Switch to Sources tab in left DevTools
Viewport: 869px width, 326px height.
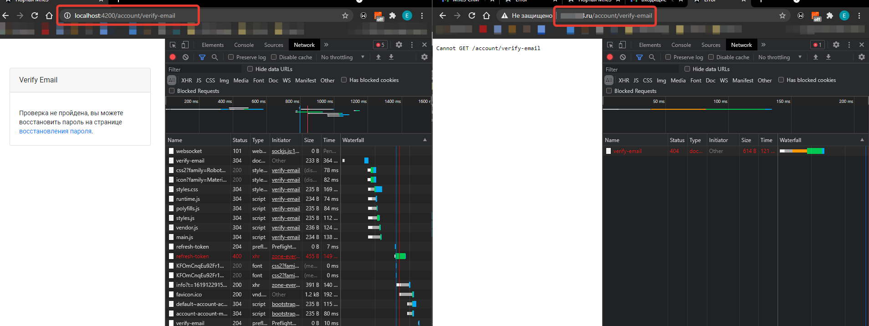coord(274,45)
